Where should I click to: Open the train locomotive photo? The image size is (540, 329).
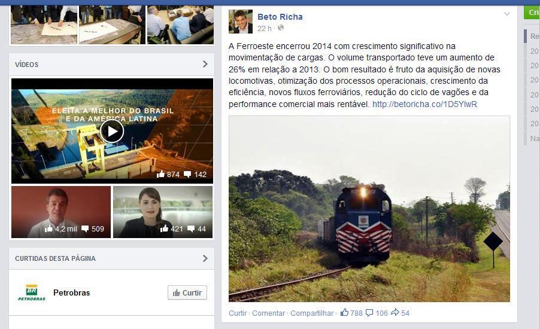(369, 209)
